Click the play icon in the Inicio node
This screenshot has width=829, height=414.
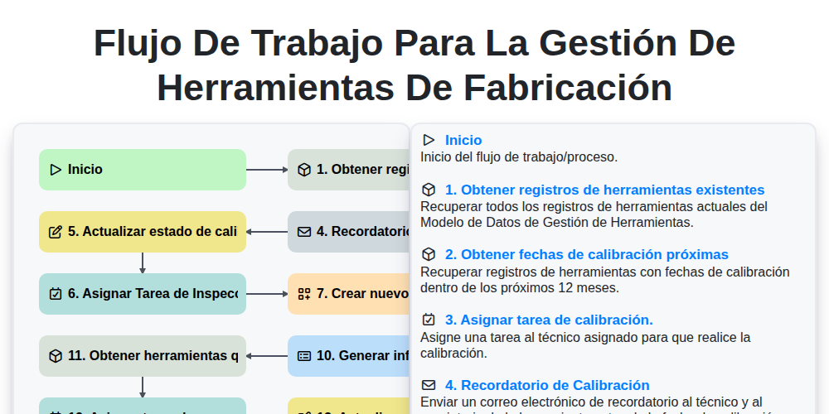[56, 170]
